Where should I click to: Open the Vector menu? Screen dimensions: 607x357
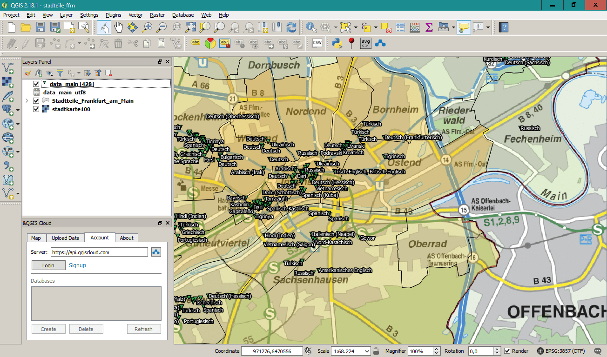point(135,15)
